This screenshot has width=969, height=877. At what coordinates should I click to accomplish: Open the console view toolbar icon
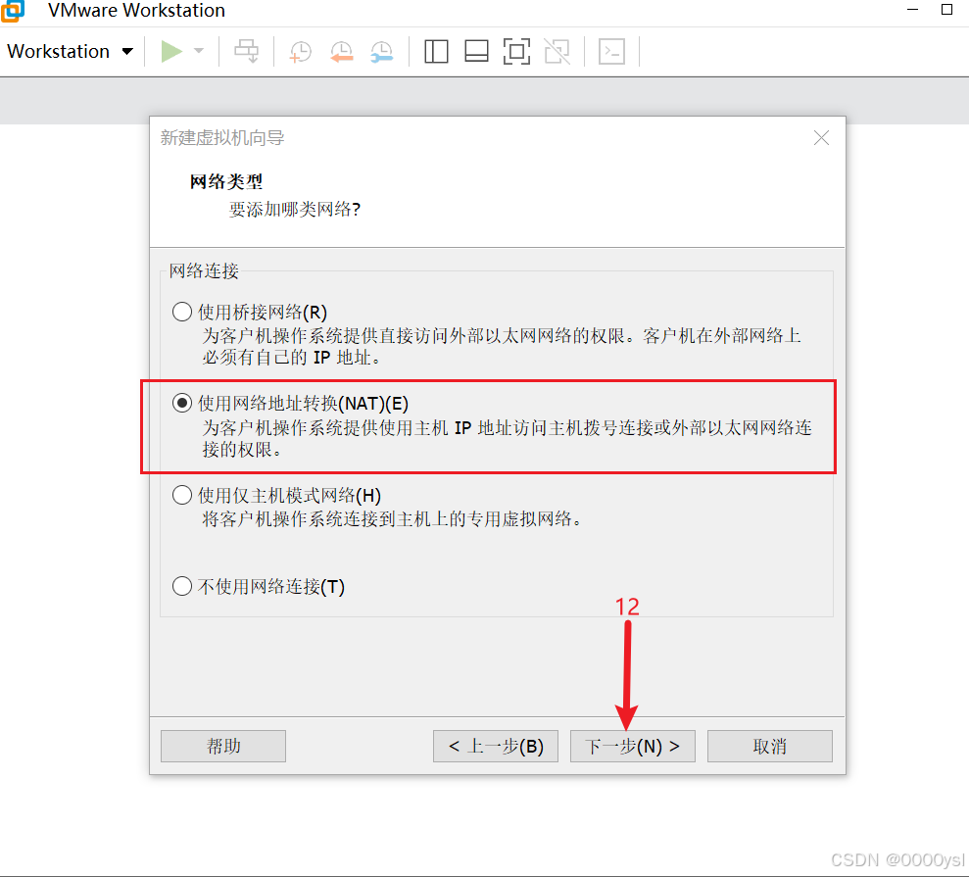[x=611, y=51]
